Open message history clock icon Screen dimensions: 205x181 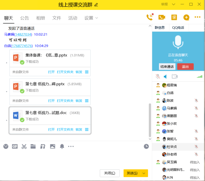click(146, 146)
